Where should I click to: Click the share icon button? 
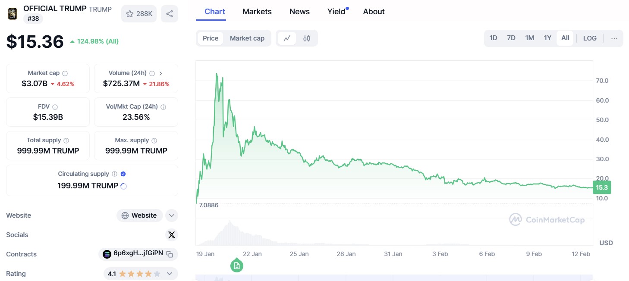point(170,14)
